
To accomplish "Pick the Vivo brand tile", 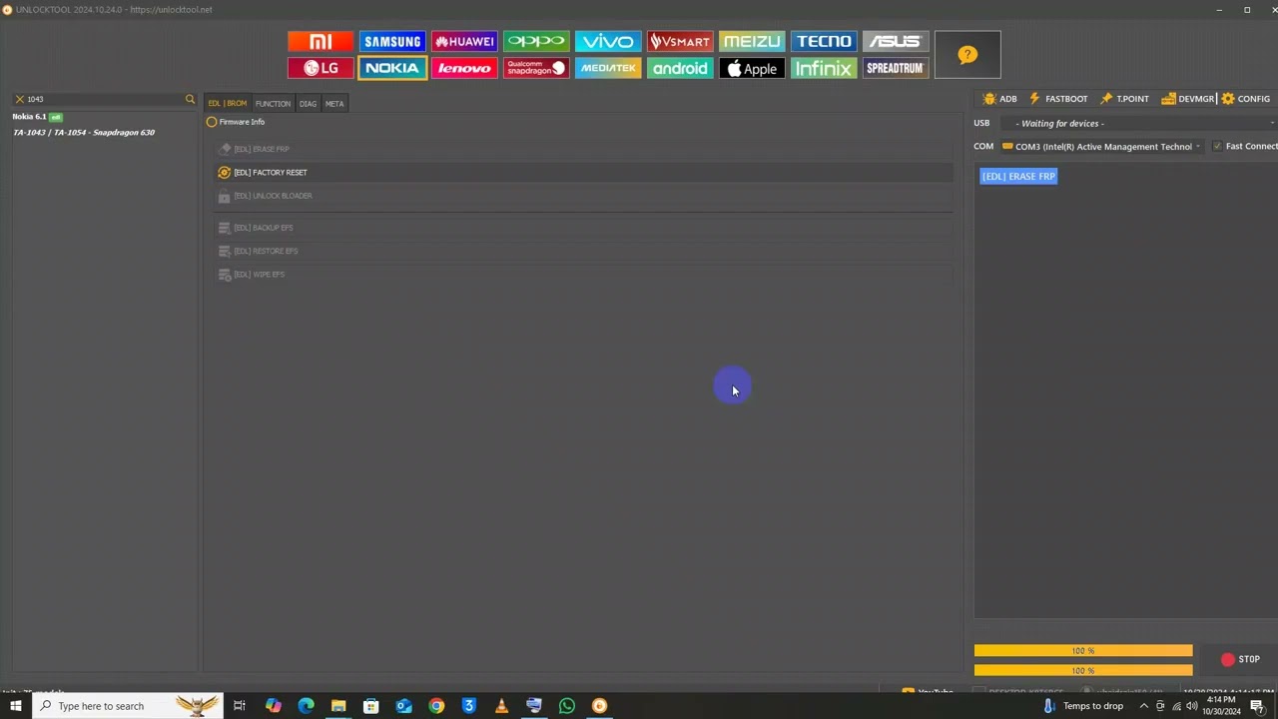I will (608, 41).
